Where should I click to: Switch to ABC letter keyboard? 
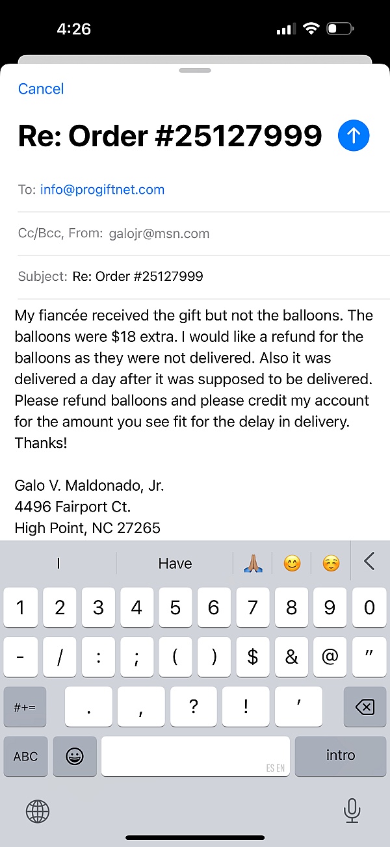click(x=26, y=756)
